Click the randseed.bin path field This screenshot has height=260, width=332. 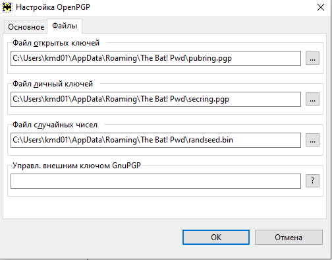[x=155, y=140]
